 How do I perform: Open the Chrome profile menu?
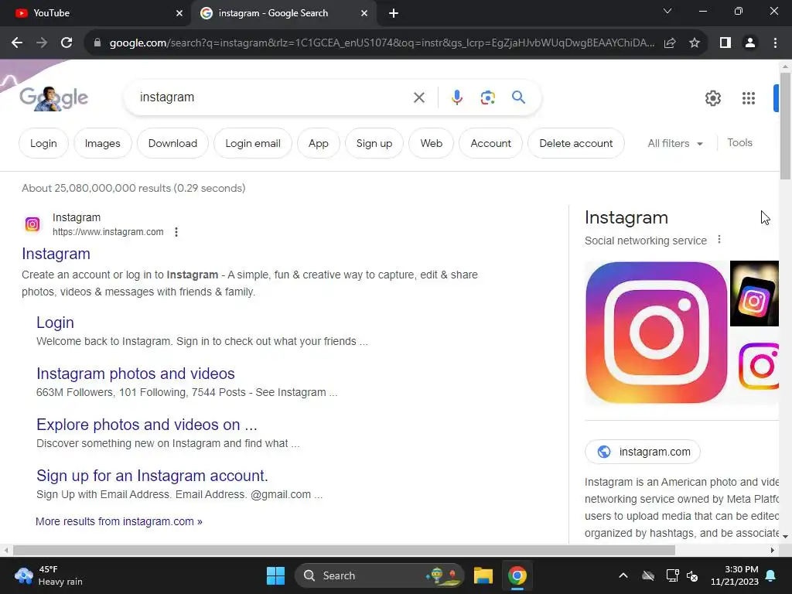click(750, 43)
